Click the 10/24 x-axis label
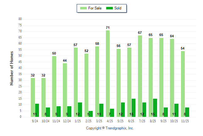The height and width of the screenshot is (136, 203). [x=46, y=121]
